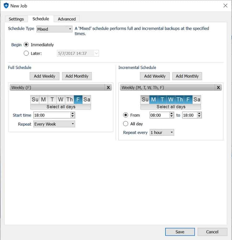Cancel the new job dialog
The width and height of the screenshot is (232, 240).
212,232
